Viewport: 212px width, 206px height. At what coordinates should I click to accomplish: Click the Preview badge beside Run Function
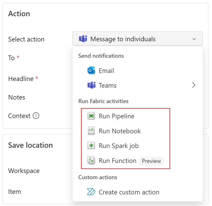(x=151, y=161)
